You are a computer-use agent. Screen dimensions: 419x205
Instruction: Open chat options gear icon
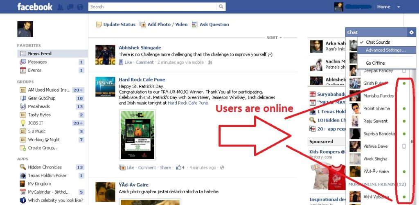[x=411, y=32]
